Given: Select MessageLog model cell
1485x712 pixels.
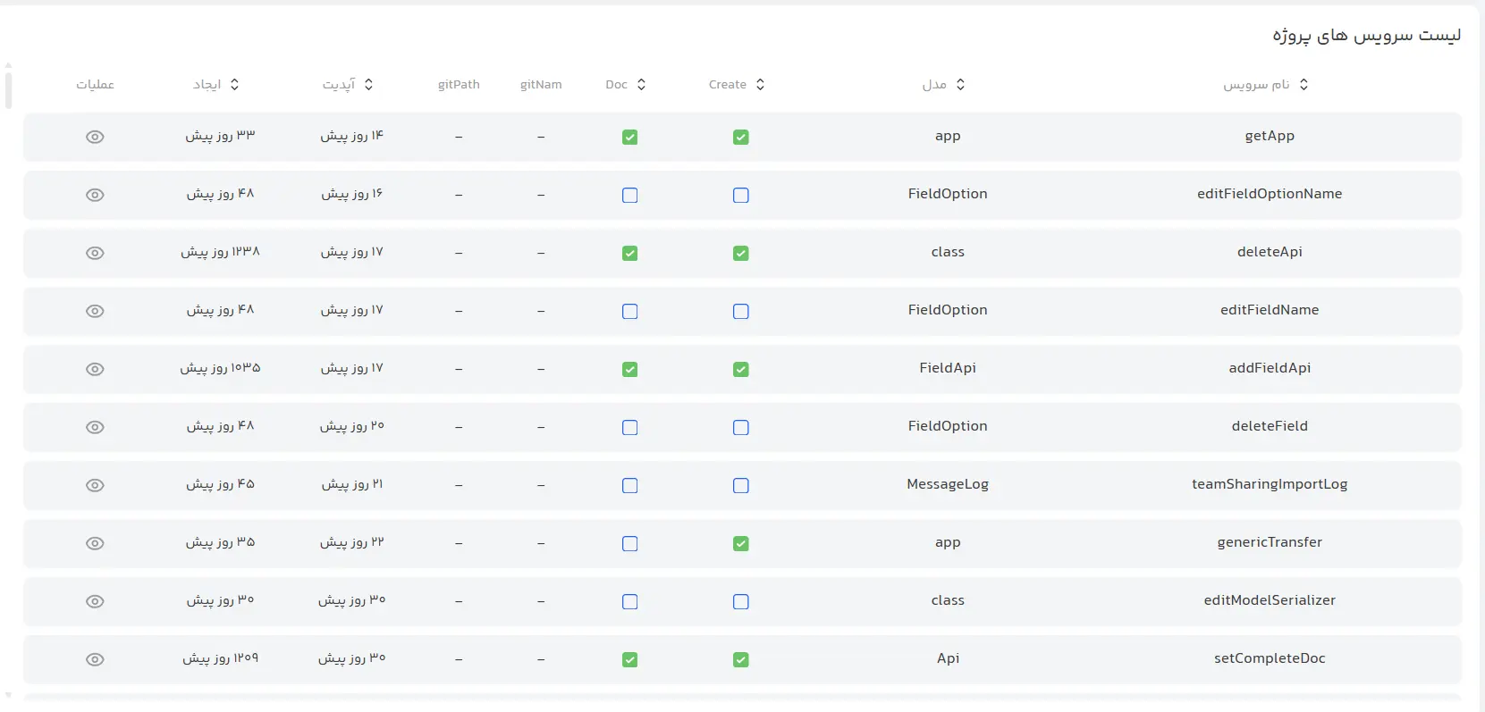Looking at the screenshot, I should click(x=948, y=484).
